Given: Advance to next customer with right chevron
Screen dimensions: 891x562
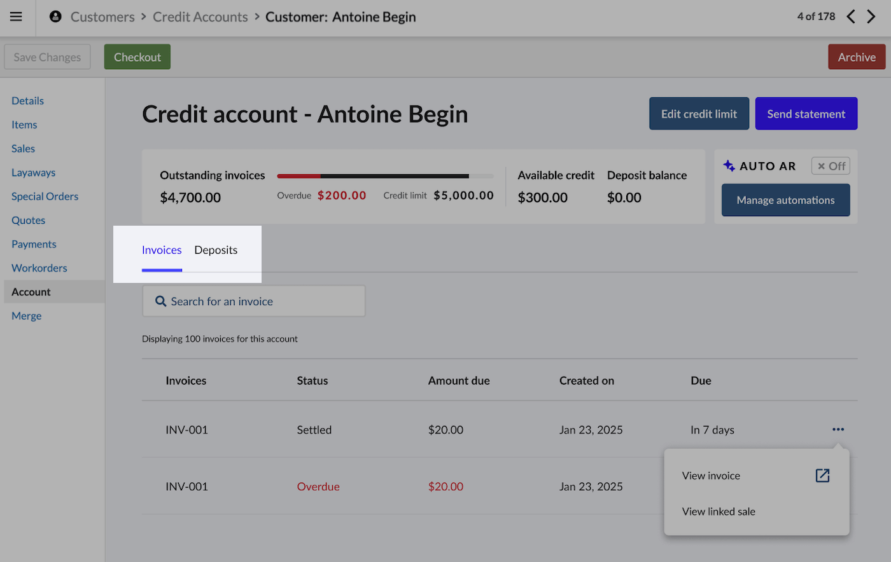Looking at the screenshot, I should point(871,17).
